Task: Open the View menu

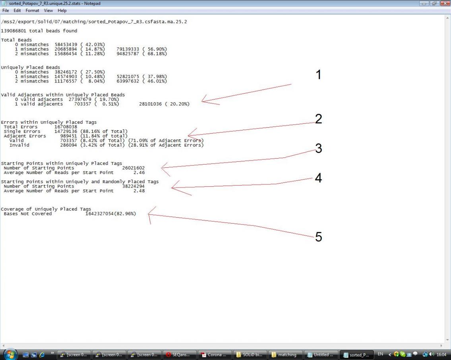Action: point(48,11)
